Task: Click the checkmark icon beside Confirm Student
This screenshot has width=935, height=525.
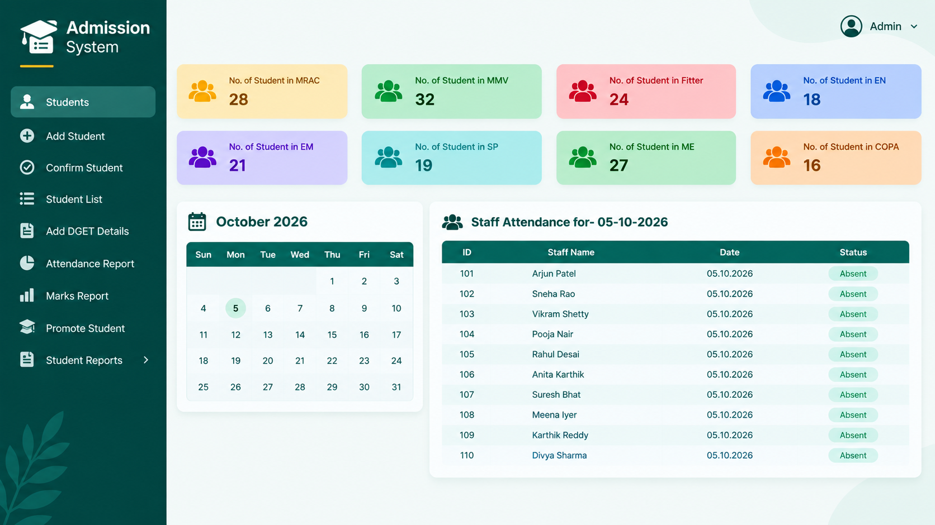Action: pos(27,168)
